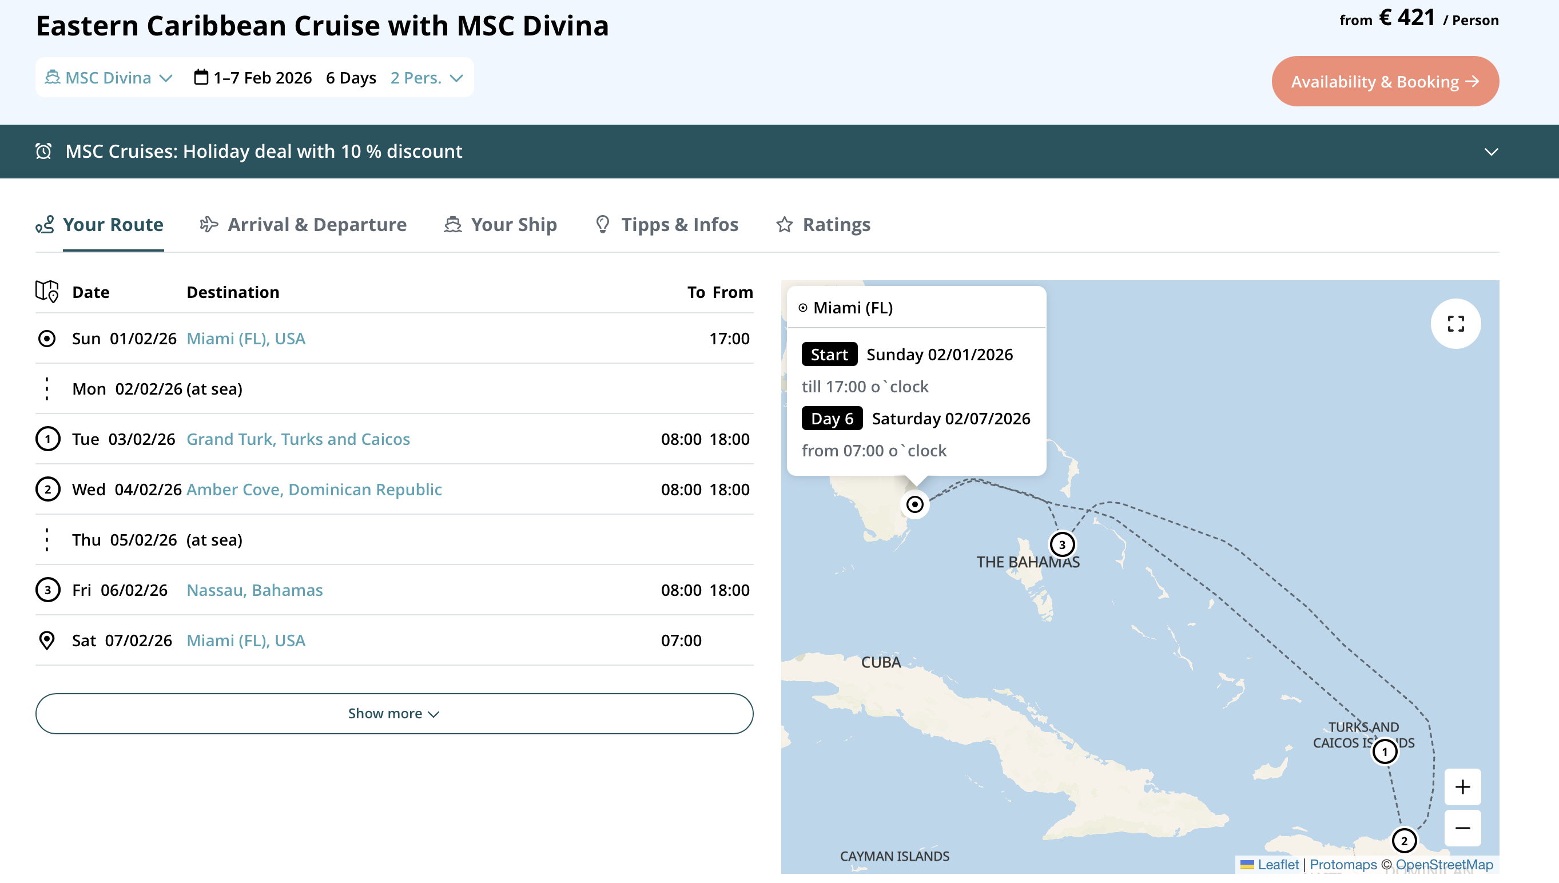Click the Miami start marker on map

[x=914, y=504]
